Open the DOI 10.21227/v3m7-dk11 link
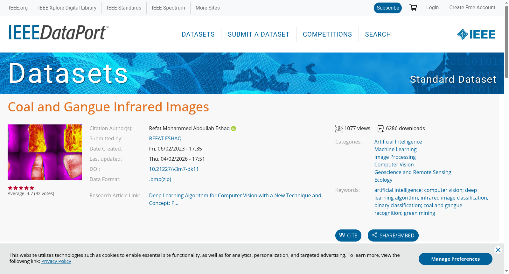 [174, 169]
